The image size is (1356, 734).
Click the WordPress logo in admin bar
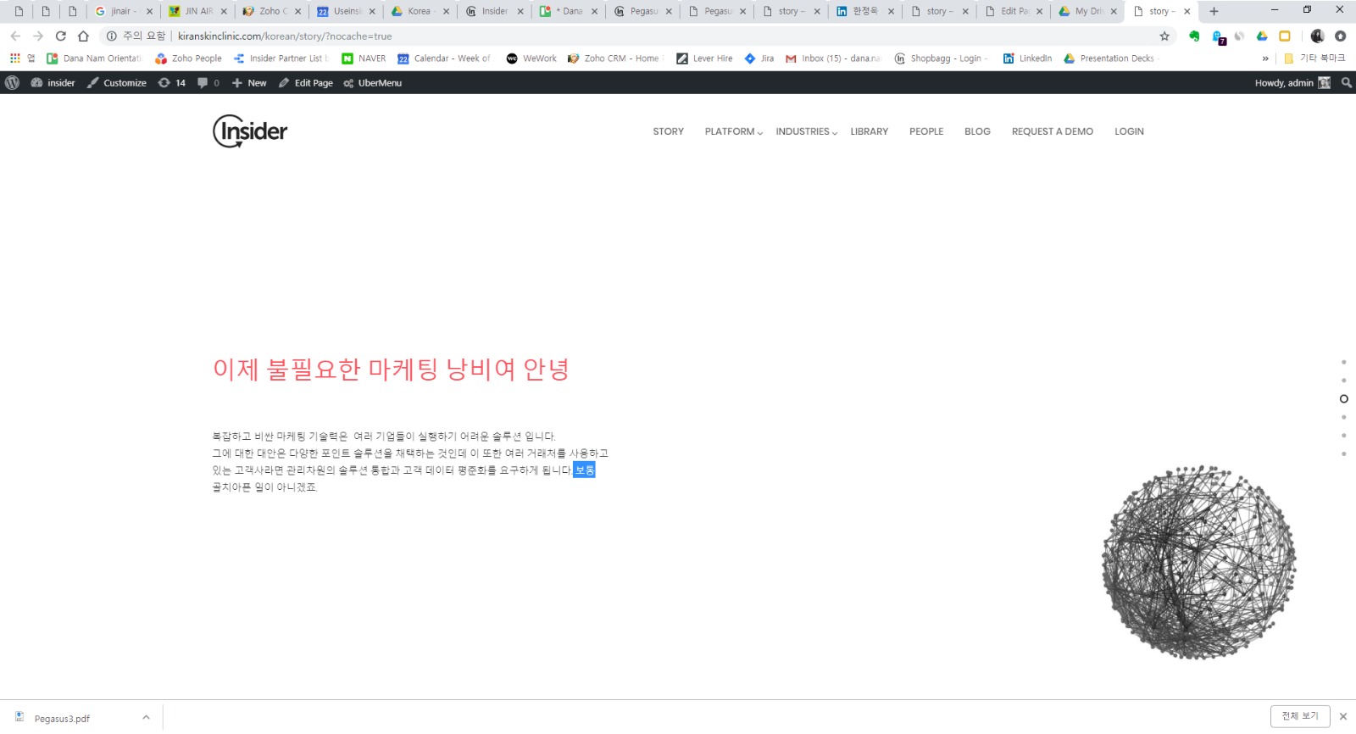coord(12,83)
